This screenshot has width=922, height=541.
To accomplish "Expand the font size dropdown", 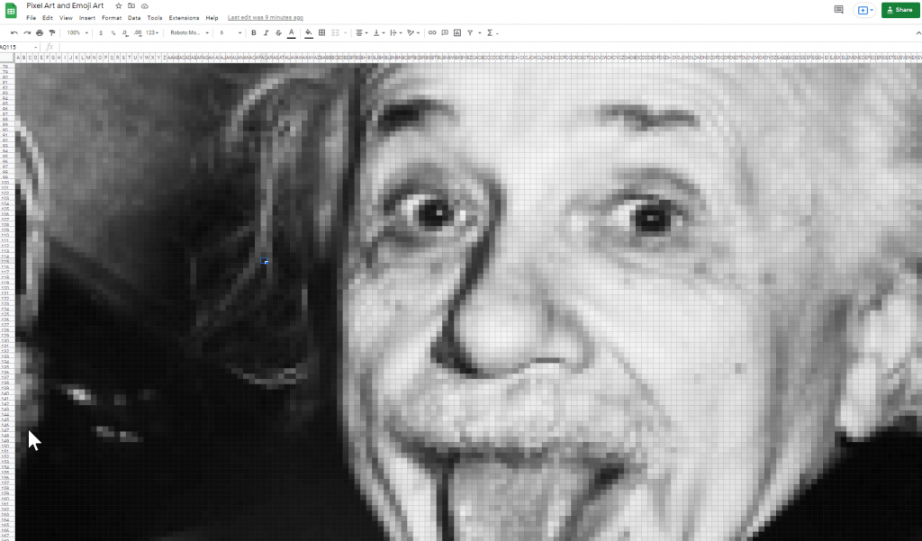I will [230, 32].
